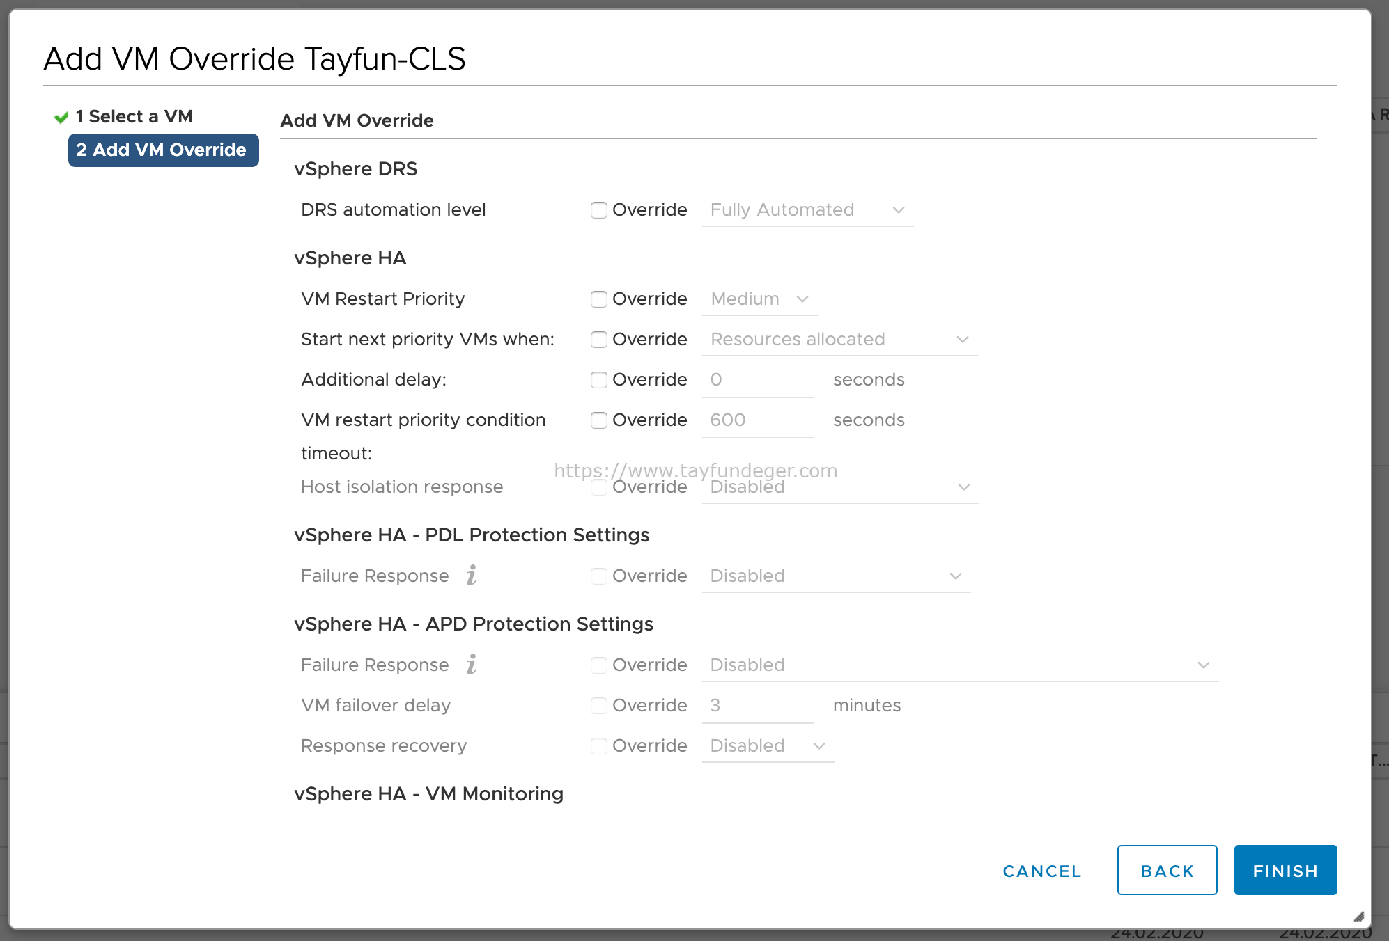Open the Host isolation response Disabled dropdown
This screenshot has height=941, width=1389.
pos(840,487)
